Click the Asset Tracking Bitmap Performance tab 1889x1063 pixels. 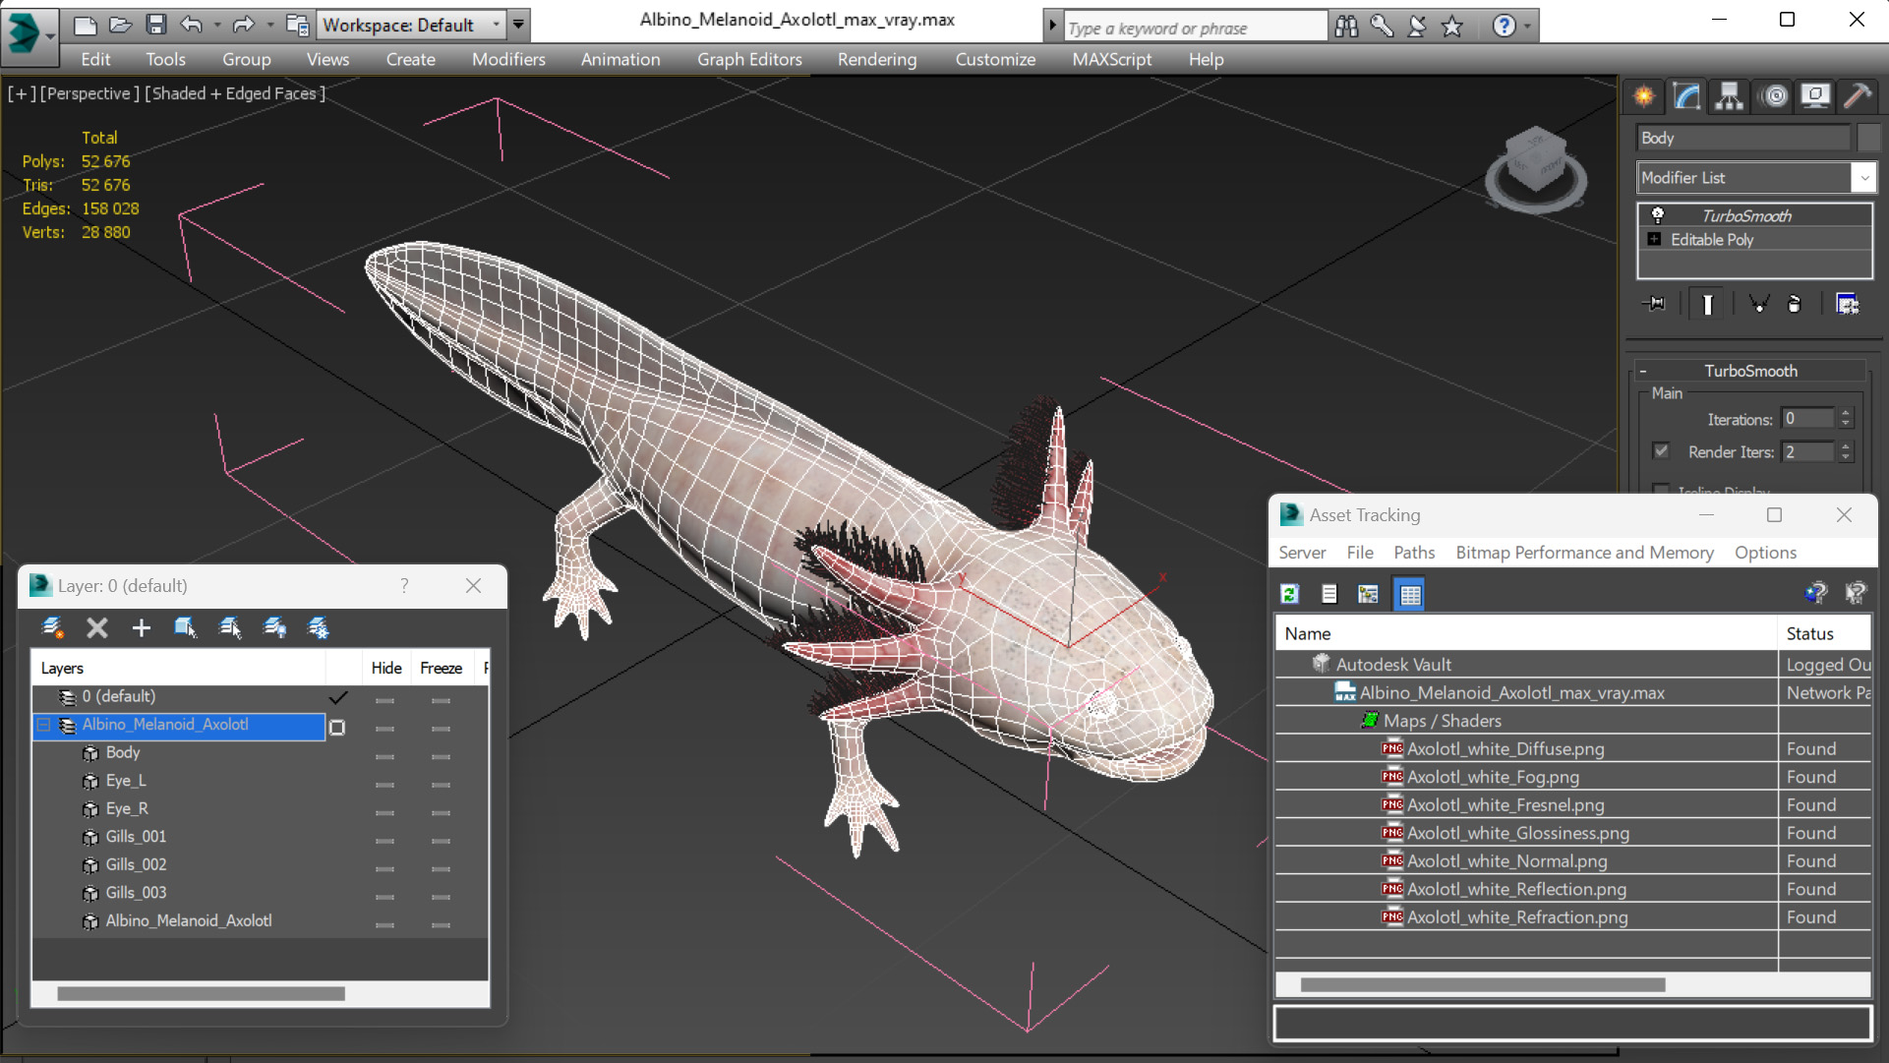(1583, 552)
